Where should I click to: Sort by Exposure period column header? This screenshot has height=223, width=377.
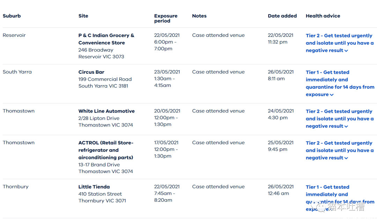tap(166, 18)
